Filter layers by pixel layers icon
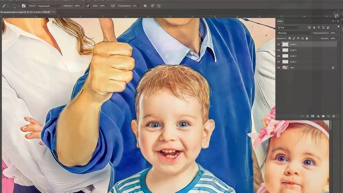The height and width of the screenshot is (193, 343). click(x=309, y=27)
